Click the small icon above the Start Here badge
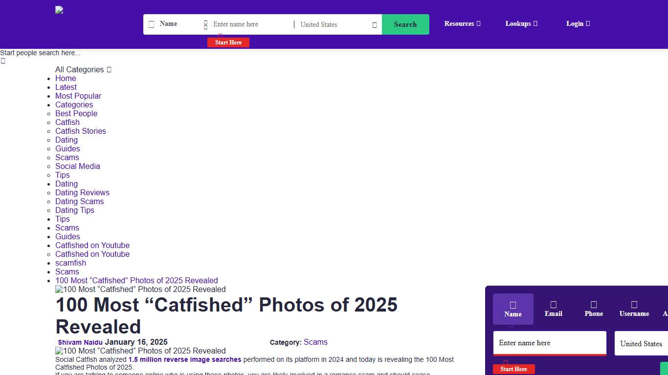Screen dimensions: 668x375 pos(220,36)
